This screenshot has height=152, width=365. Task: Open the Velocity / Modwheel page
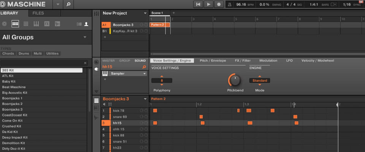(318, 60)
